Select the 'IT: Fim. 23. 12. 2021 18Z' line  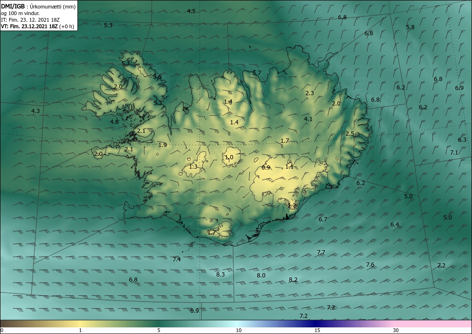(x=30, y=20)
